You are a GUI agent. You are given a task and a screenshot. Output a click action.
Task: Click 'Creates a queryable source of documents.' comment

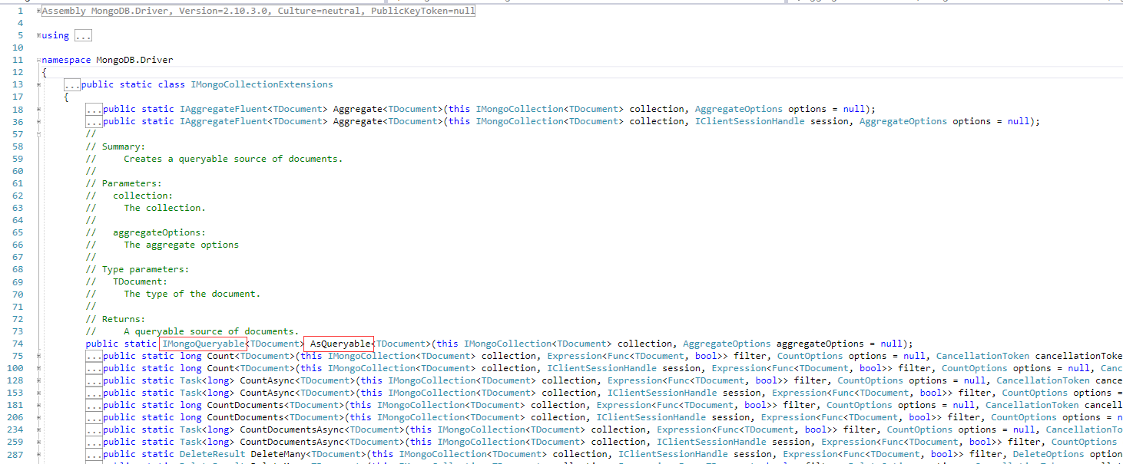click(234, 158)
